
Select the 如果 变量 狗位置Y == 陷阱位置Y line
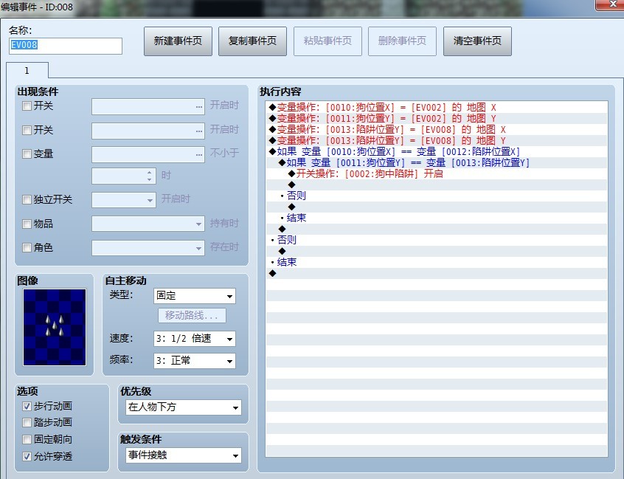pyautogui.click(x=437, y=162)
